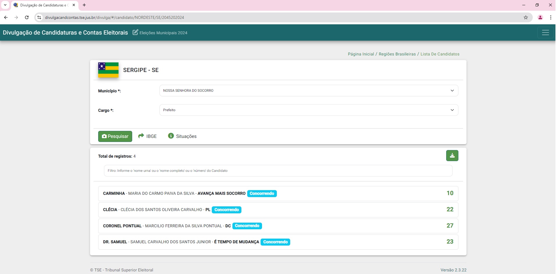Click candidate number 10

click(450, 193)
